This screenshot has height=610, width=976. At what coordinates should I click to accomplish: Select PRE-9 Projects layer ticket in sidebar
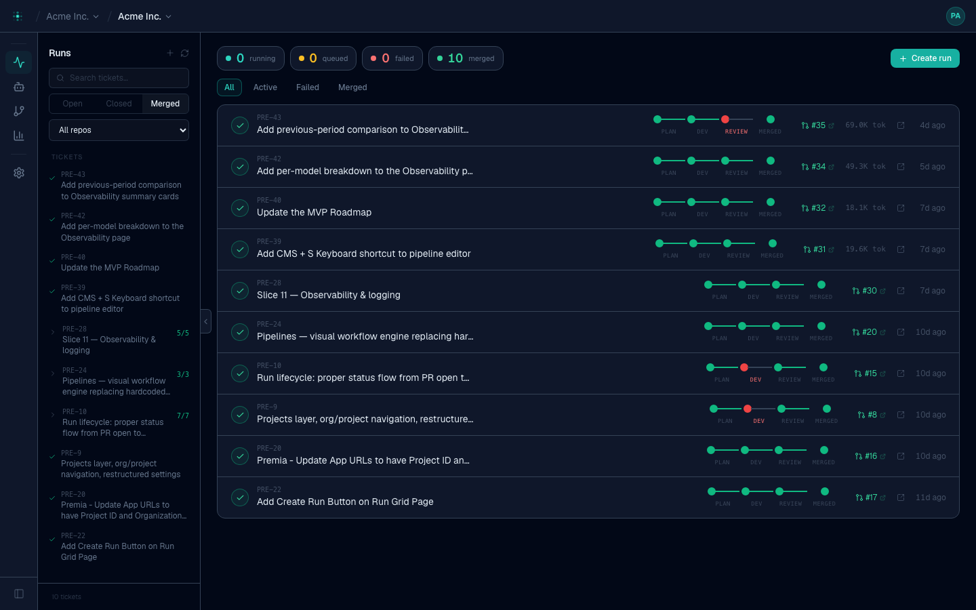(x=119, y=464)
